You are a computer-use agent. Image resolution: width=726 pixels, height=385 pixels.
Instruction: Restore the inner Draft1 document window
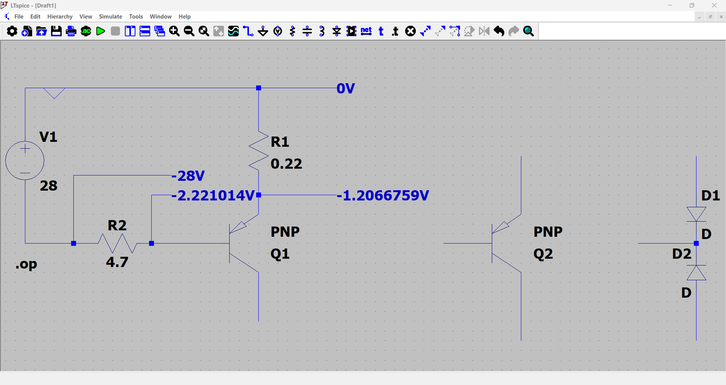click(710, 17)
